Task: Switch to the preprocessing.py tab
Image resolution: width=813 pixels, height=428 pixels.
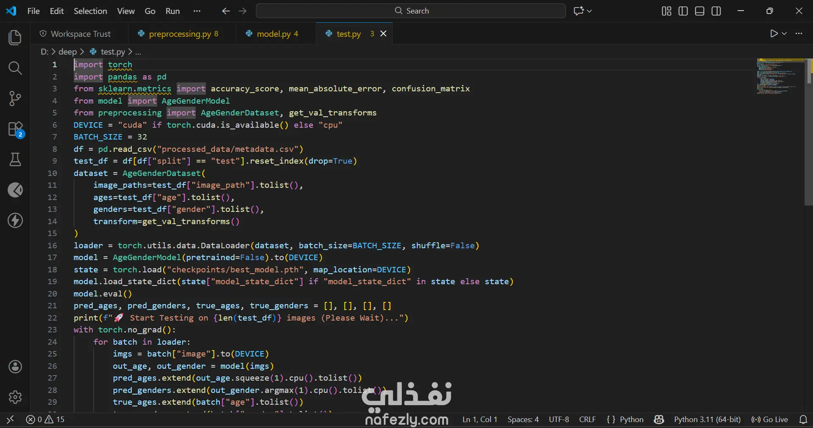Action: pyautogui.click(x=182, y=33)
